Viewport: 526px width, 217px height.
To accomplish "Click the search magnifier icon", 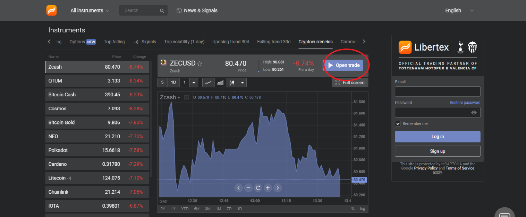I will click(x=162, y=10).
